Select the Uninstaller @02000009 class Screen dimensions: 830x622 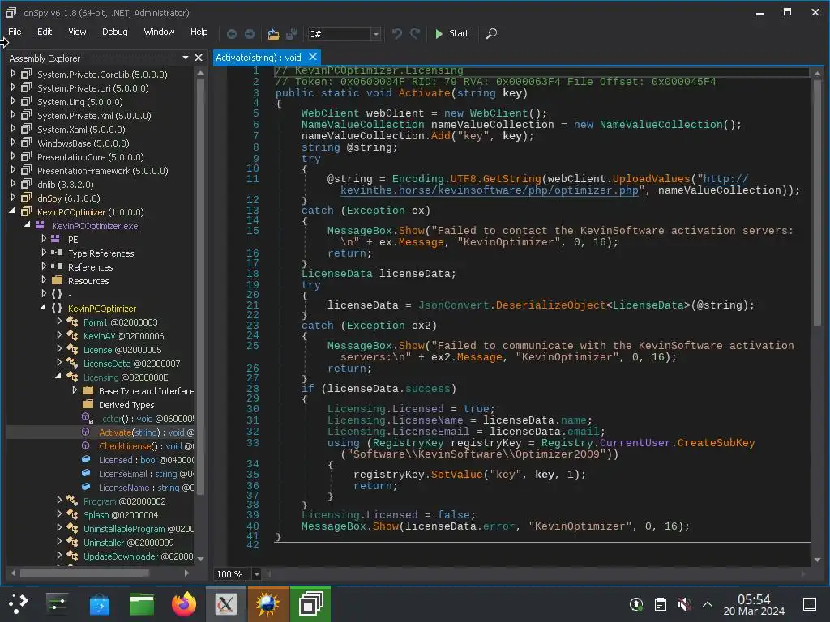coord(128,542)
